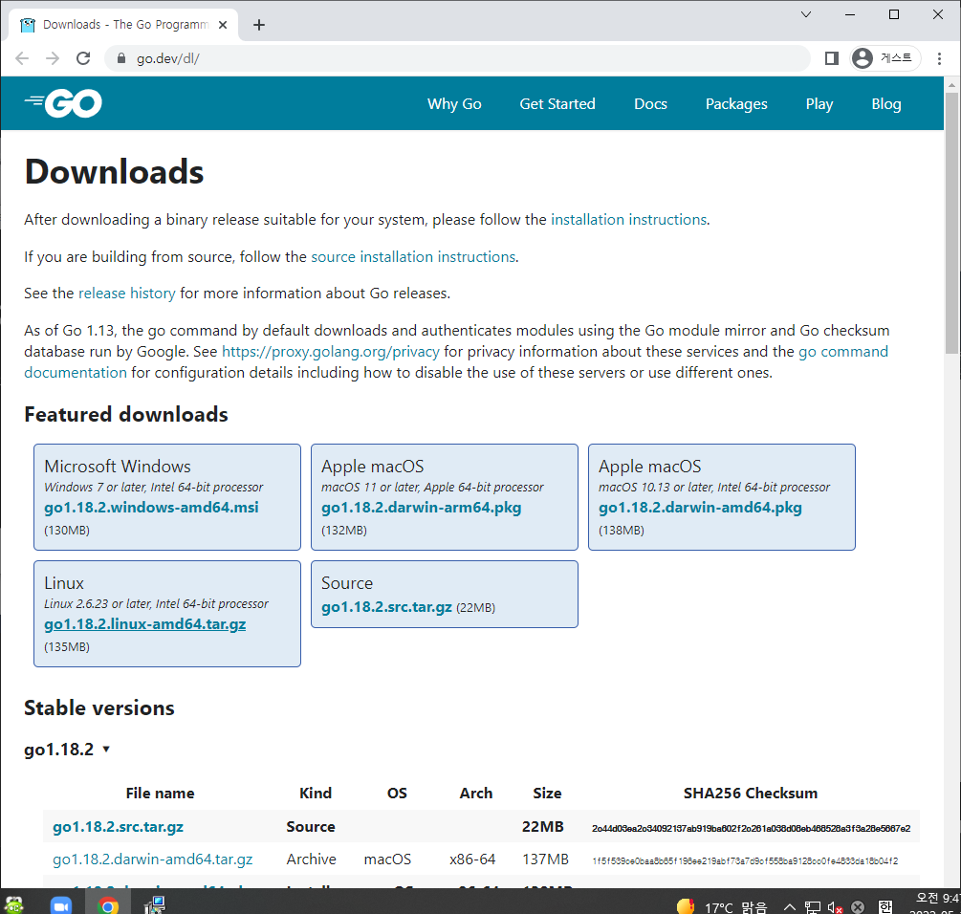Collapse go1.18.2 version section
Viewport: 961px width, 914px height.
(67, 750)
